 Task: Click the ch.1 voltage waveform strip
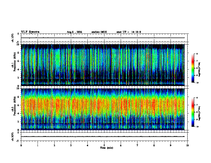click(104, 38)
